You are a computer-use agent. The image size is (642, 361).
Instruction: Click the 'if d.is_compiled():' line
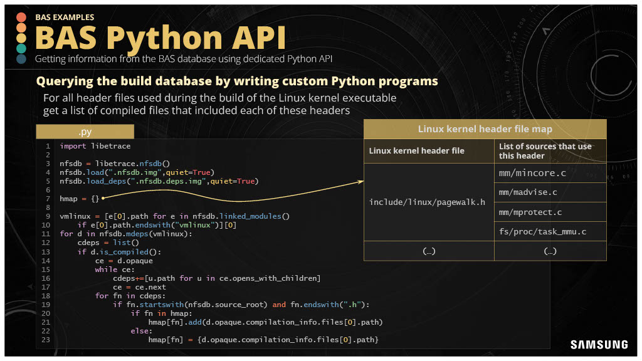[119, 252]
